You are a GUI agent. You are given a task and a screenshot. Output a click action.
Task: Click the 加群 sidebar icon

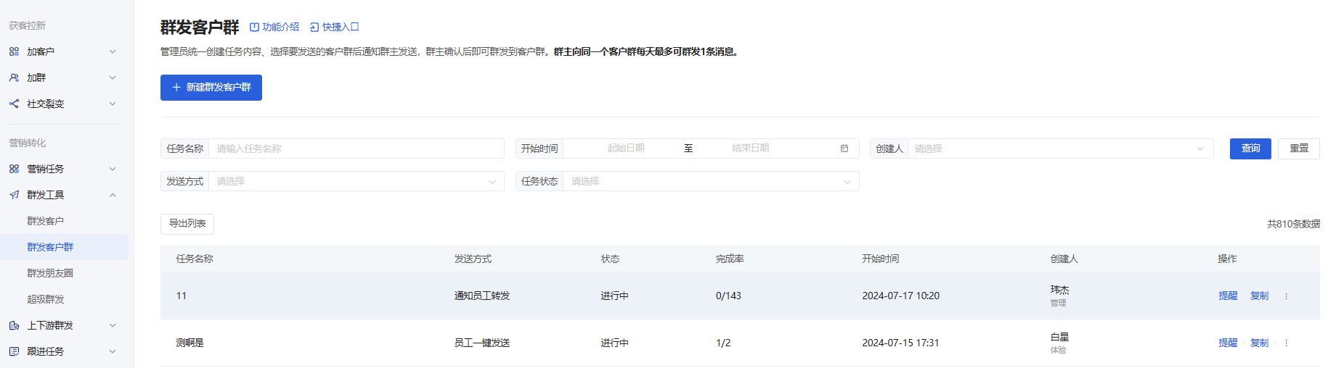14,78
